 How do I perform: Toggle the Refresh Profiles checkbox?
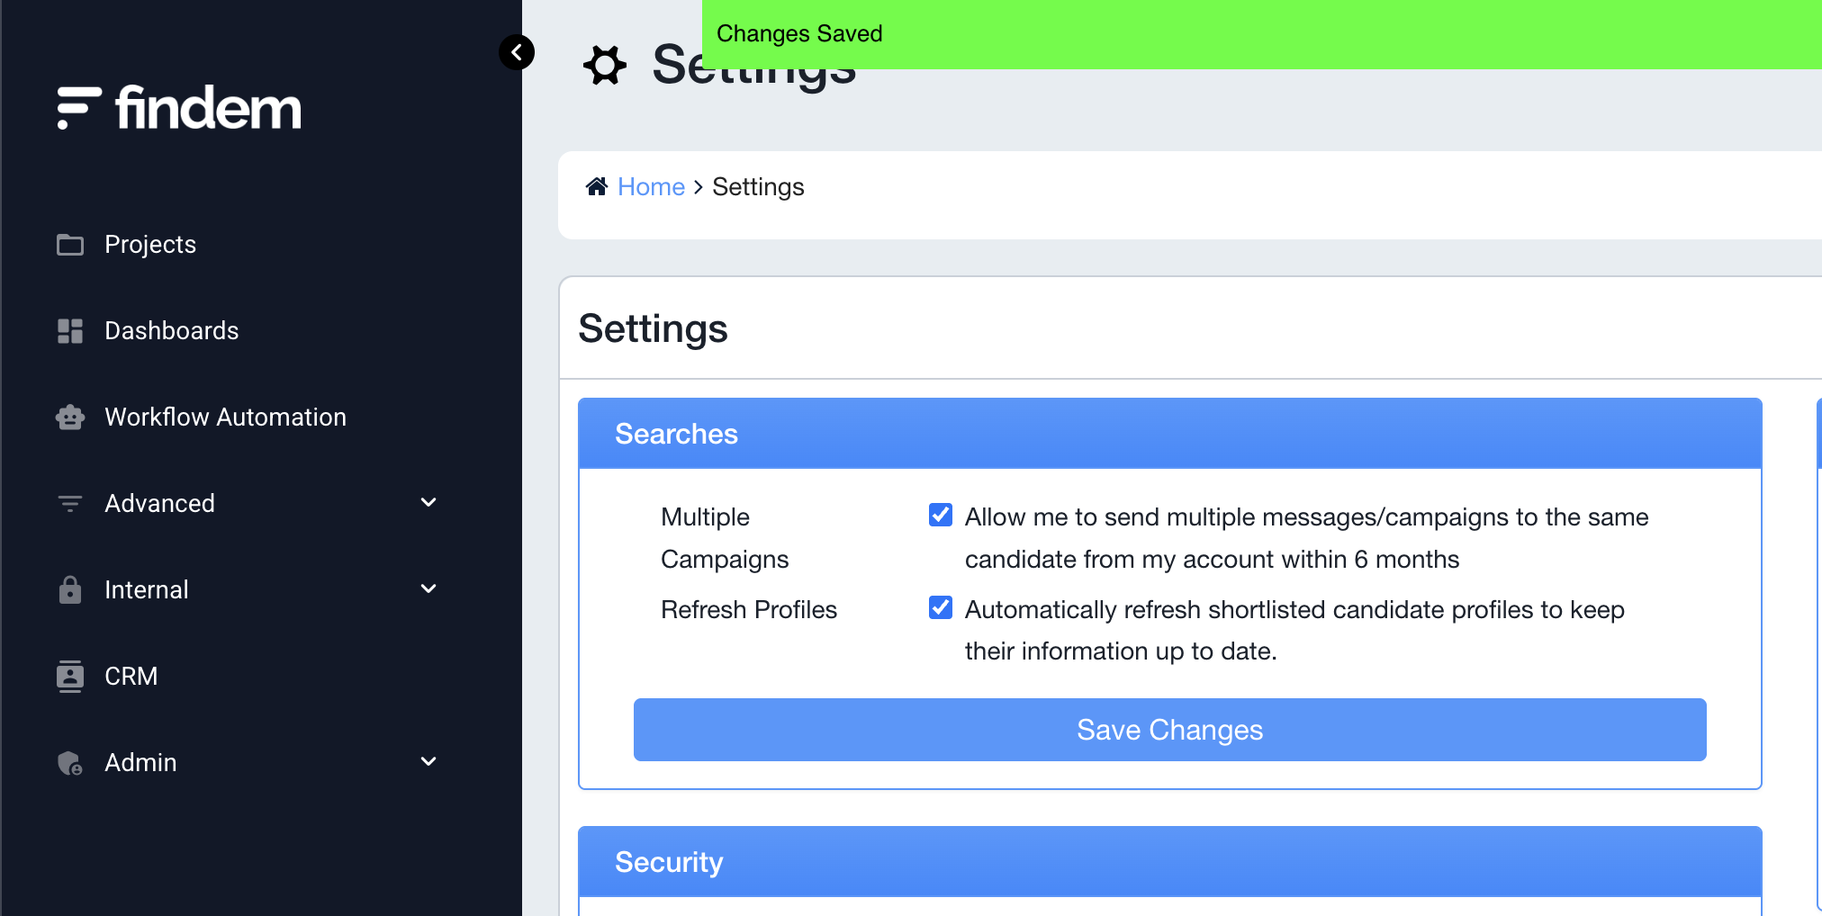click(x=941, y=607)
